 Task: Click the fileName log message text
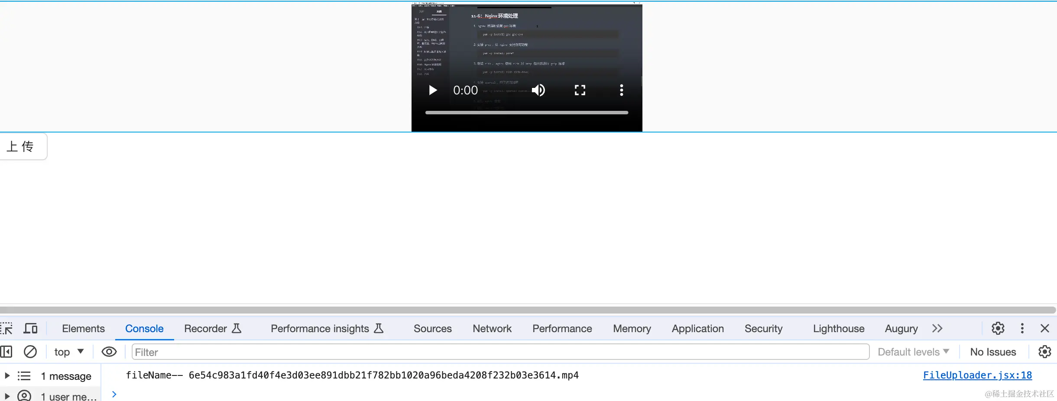(x=352, y=375)
